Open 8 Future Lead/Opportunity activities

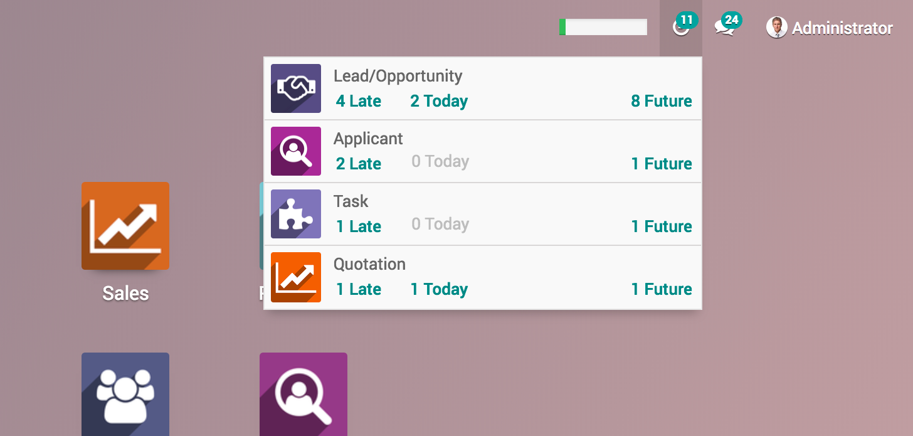pos(662,101)
